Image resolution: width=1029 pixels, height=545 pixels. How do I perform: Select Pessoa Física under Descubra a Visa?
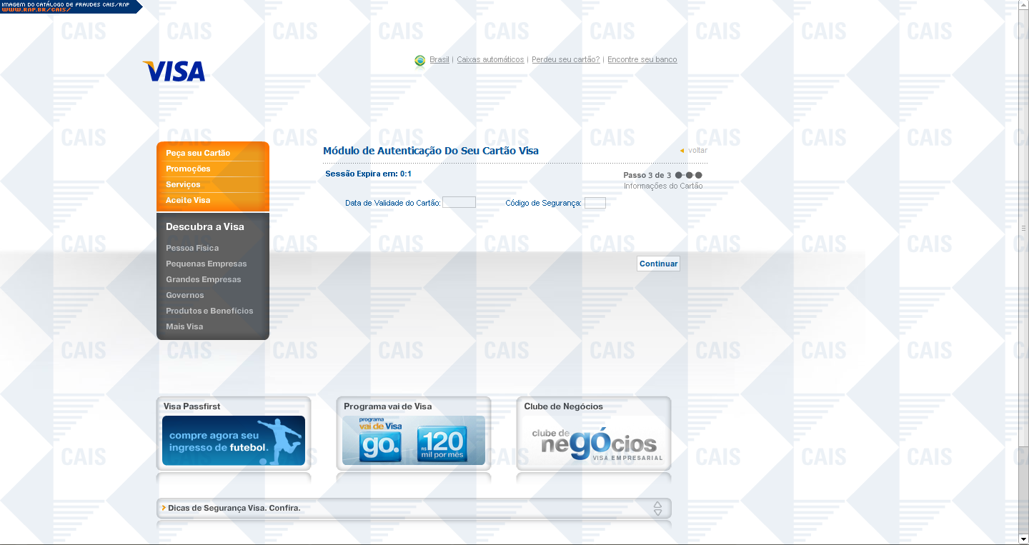point(192,248)
